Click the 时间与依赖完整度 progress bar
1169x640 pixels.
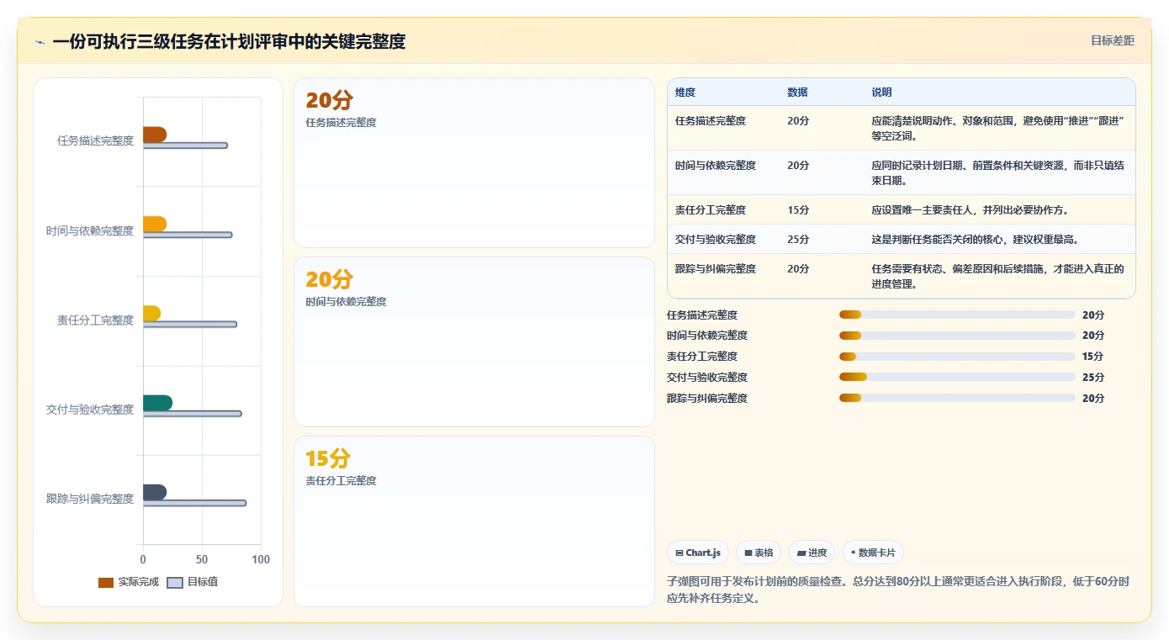[x=957, y=336]
